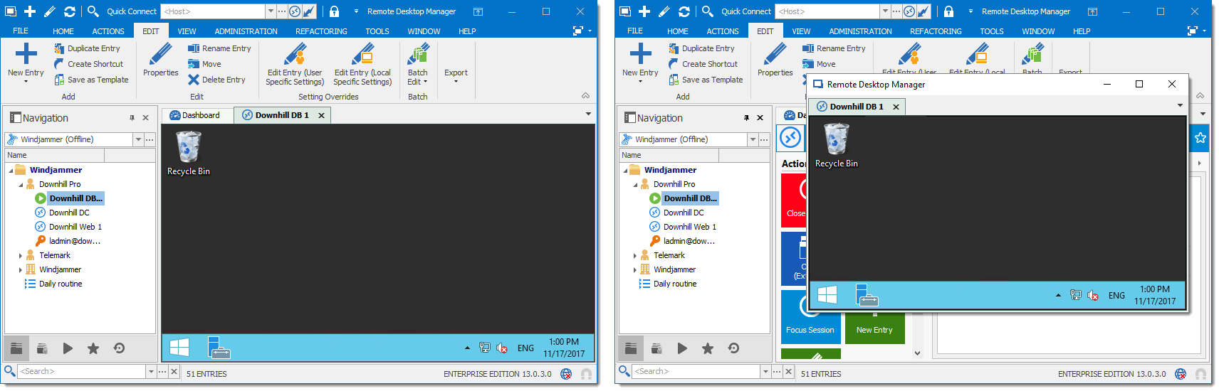Open the ADMINISTRATION ribbon tab in right window
This screenshot has width=1219, height=391.
pyautogui.click(x=860, y=31)
